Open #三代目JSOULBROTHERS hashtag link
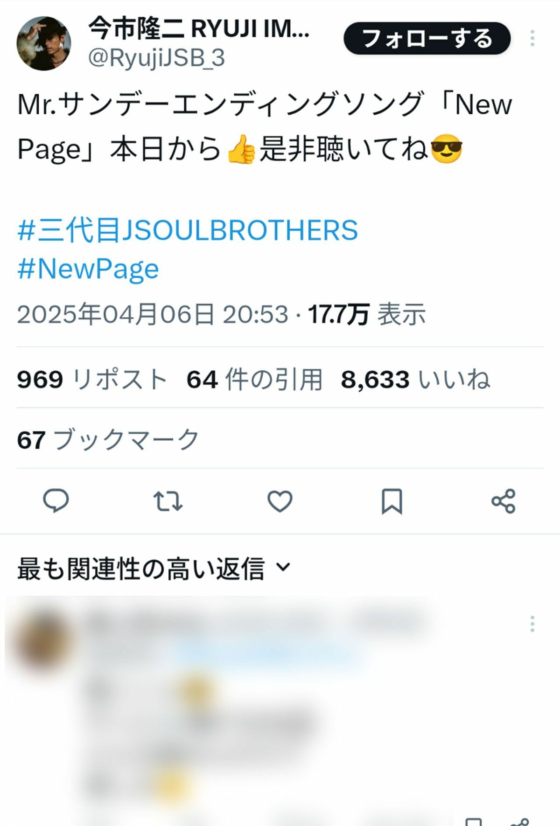The height and width of the screenshot is (826, 560). coord(188,230)
